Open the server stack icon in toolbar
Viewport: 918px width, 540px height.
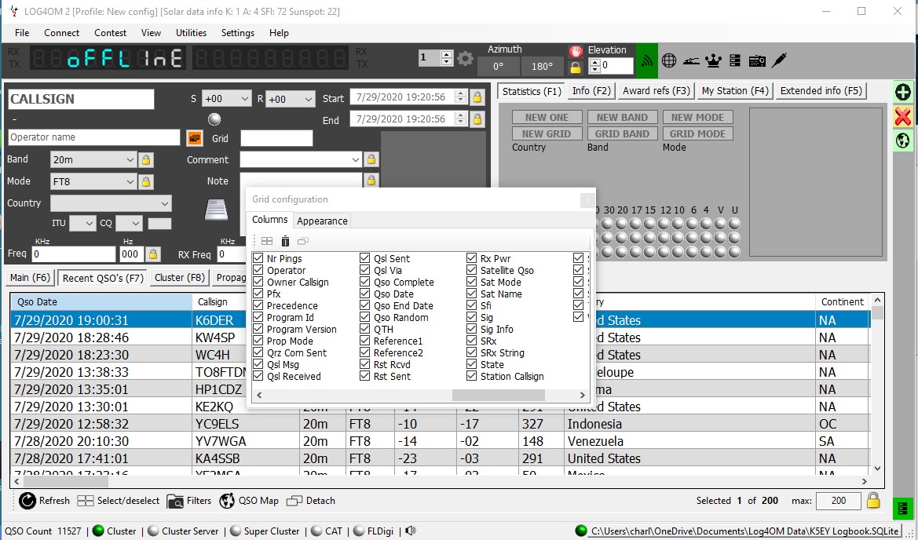(735, 60)
